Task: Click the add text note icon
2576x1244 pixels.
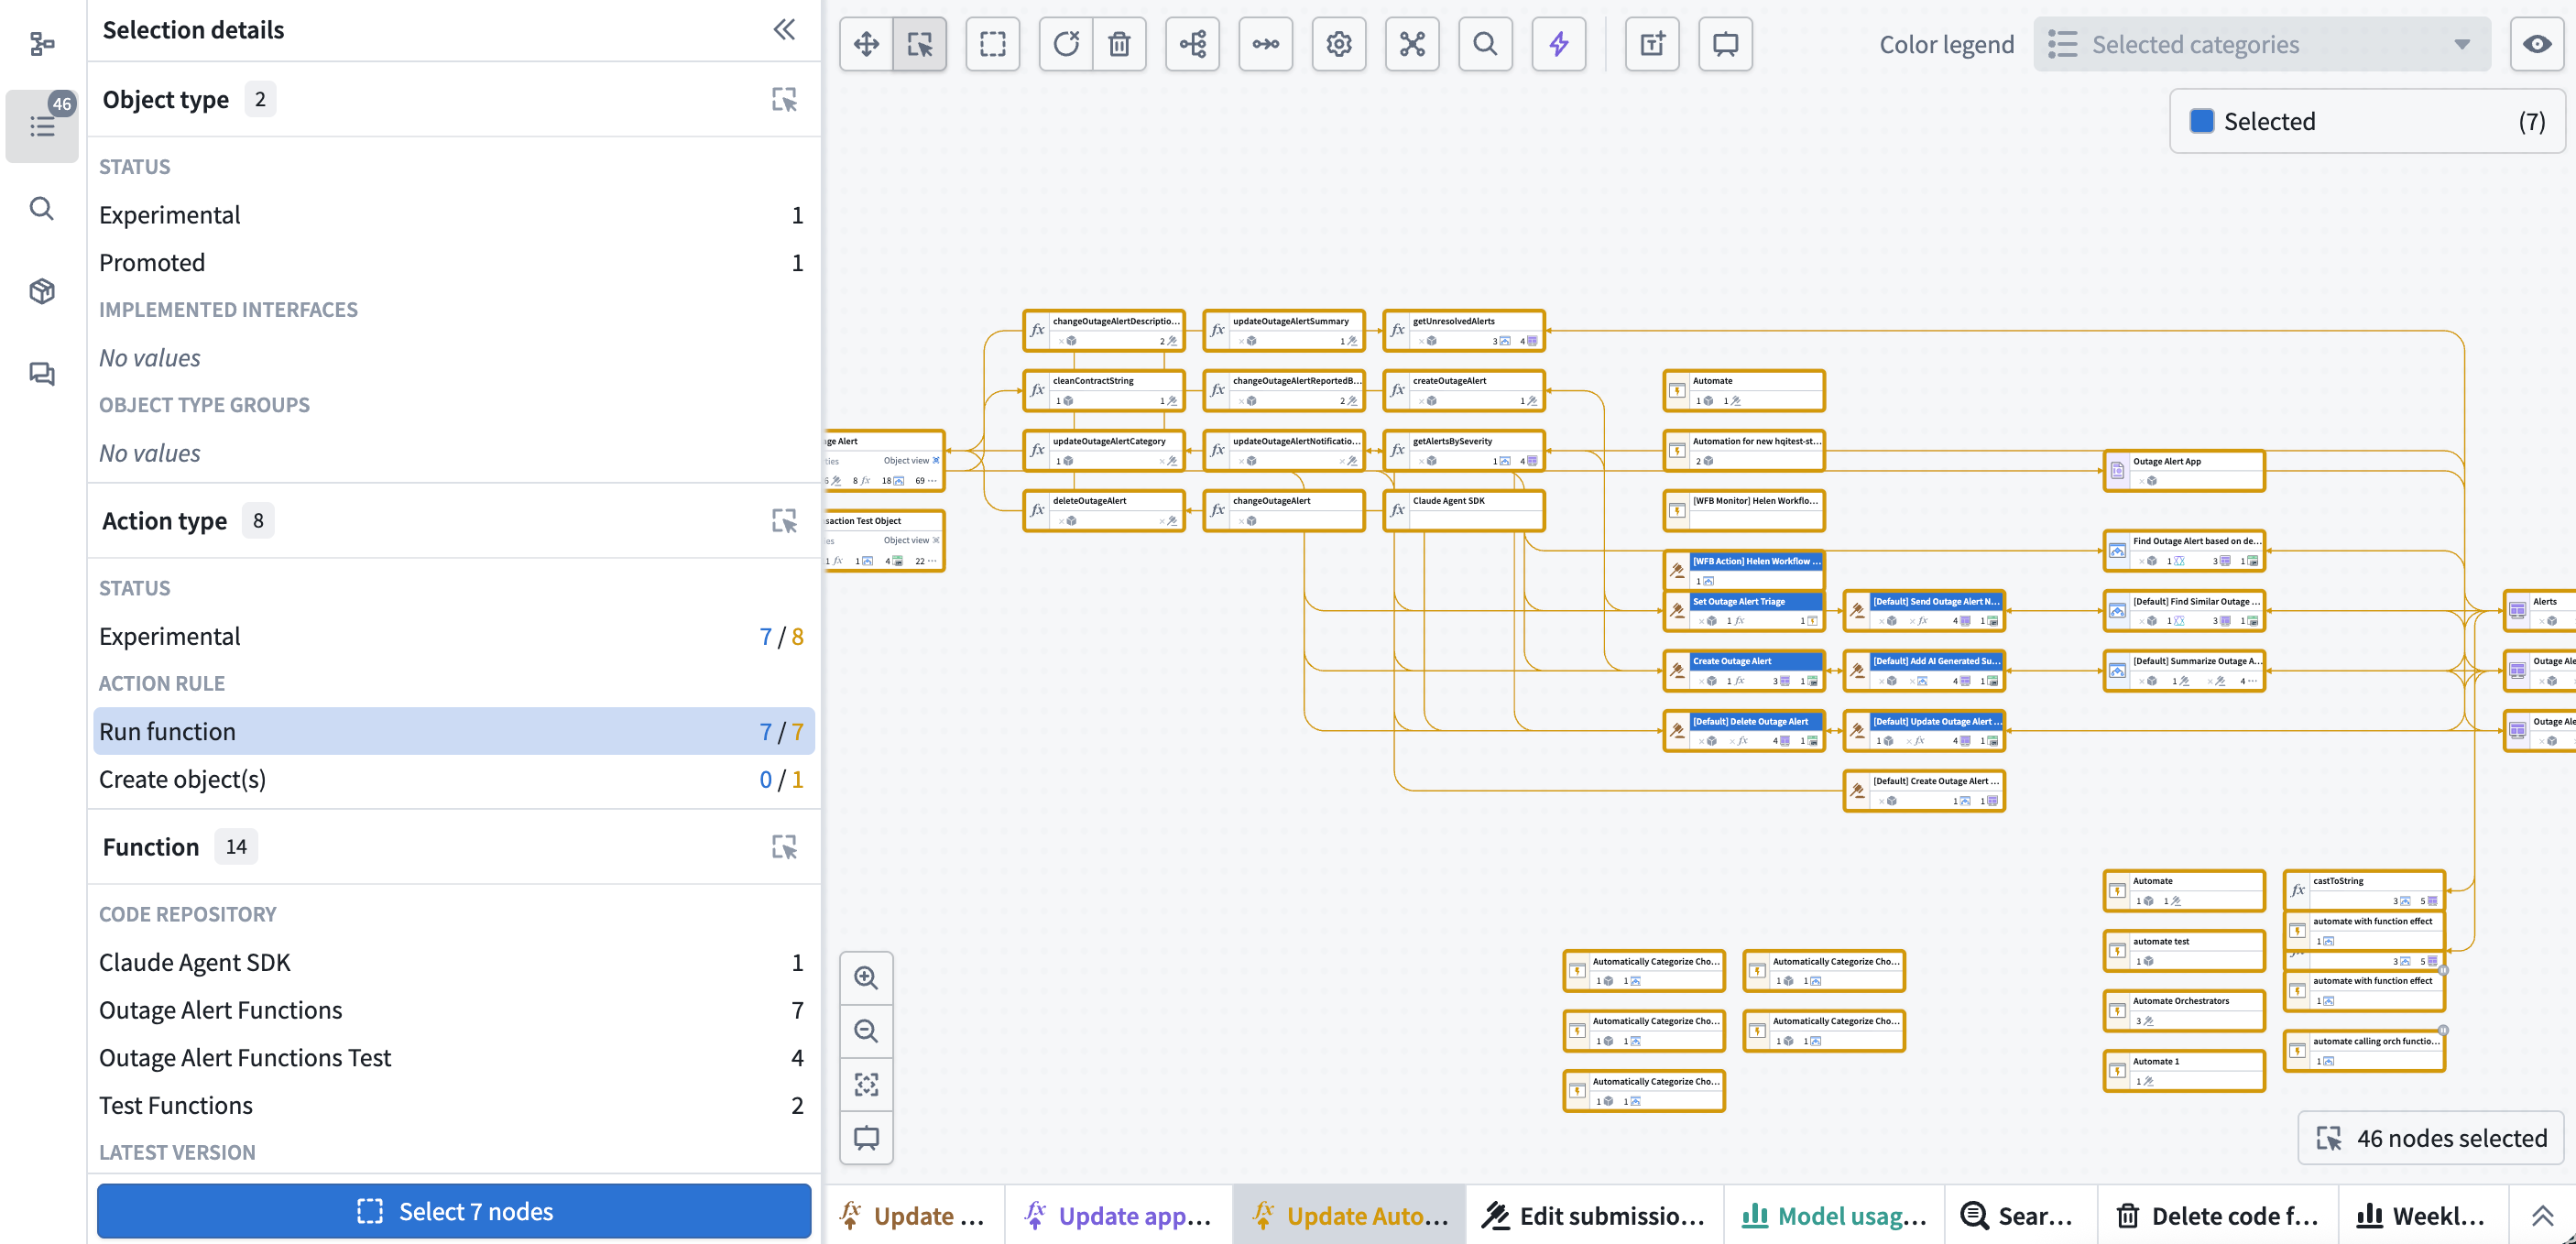Action: [1652, 44]
